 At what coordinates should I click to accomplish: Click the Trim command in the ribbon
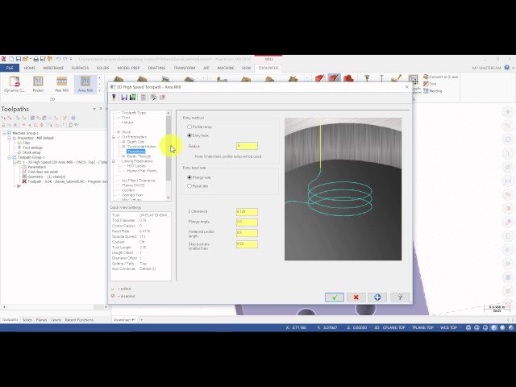coord(430,84)
